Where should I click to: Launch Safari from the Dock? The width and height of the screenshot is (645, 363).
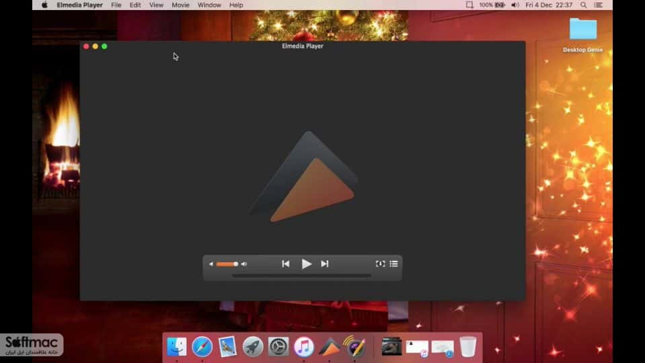[x=202, y=347]
